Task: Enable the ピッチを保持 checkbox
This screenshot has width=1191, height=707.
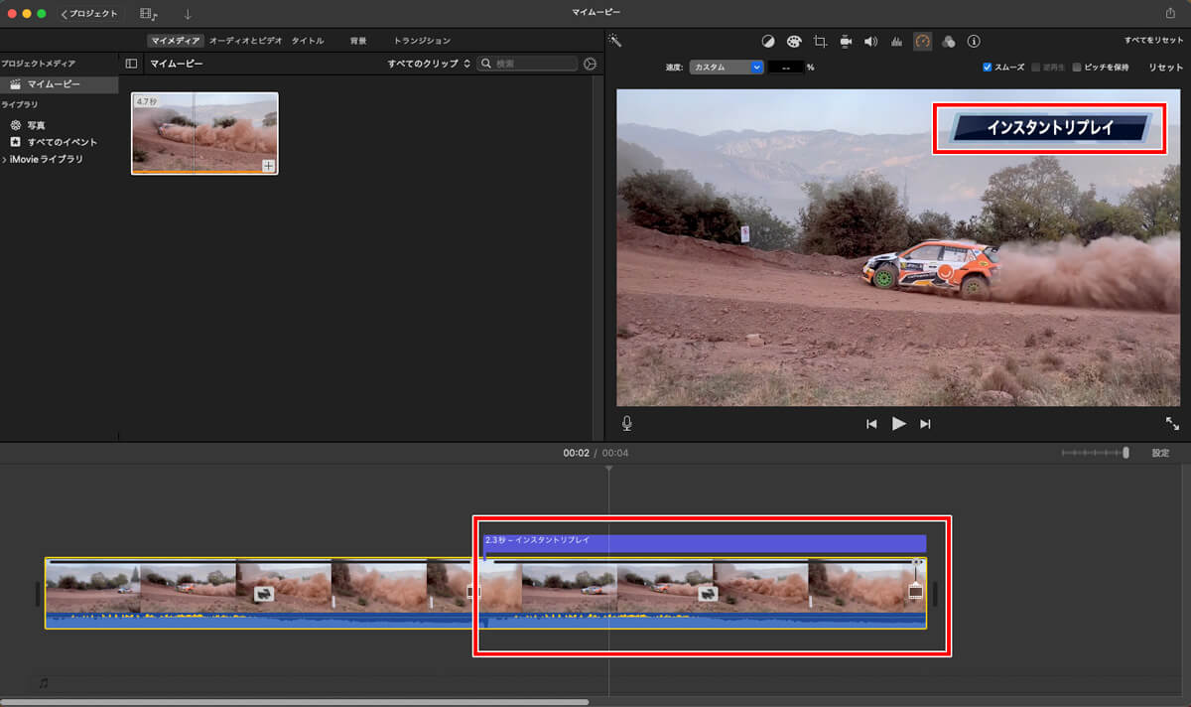Action: [x=1077, y=68]
